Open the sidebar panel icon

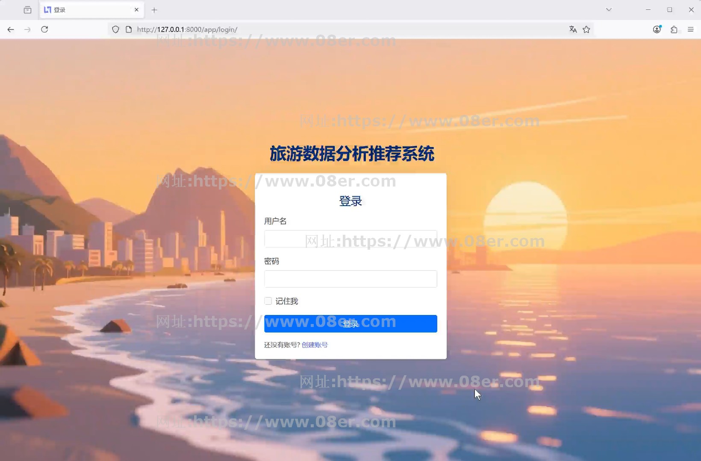27,9
